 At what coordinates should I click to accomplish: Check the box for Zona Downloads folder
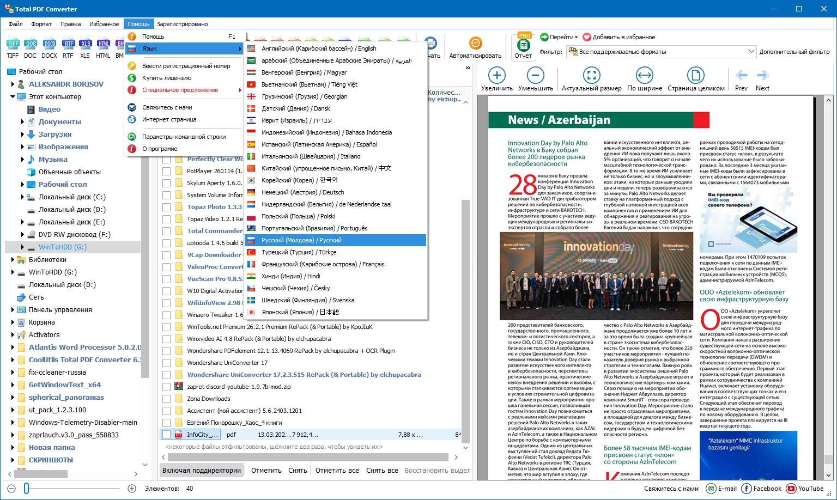pos(166,399)
